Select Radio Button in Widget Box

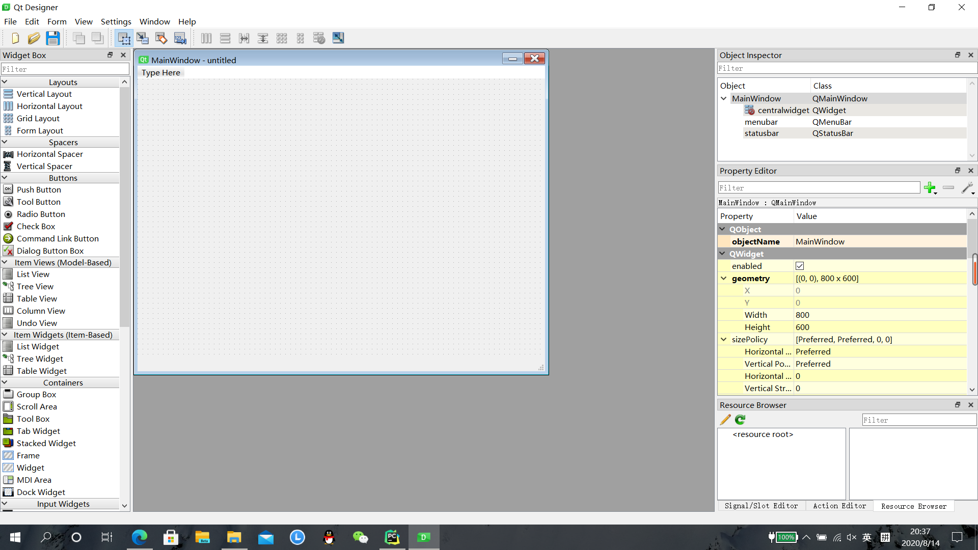click(41, 214)
